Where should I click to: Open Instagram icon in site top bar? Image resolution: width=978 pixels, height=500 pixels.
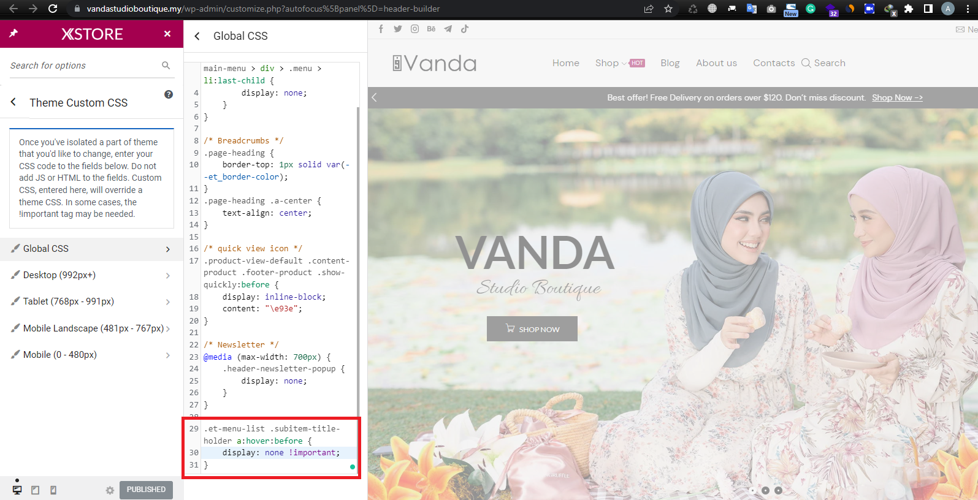coord(415,29)
